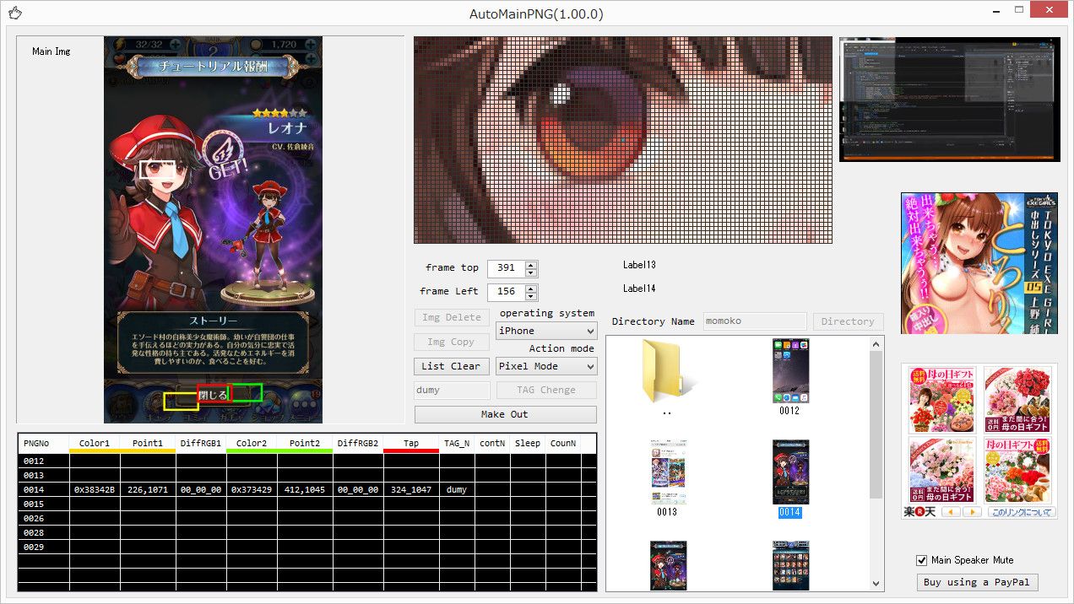Click the TAG_N column header
1074x604 pixels.
coord(457,443)
